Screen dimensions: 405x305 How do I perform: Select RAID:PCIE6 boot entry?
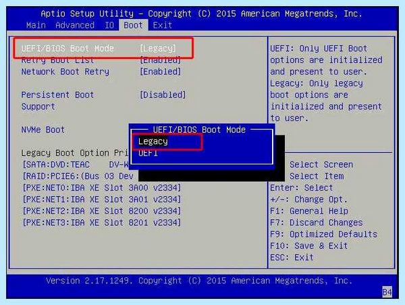(x=78, y=177)
